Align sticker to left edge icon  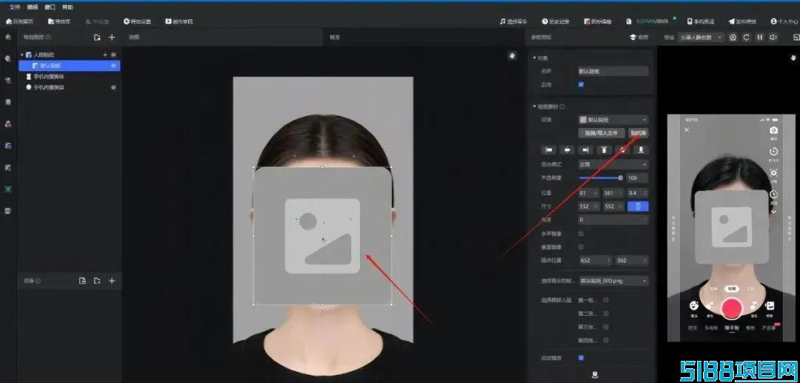pyautogui.click(x=549, y=150)
